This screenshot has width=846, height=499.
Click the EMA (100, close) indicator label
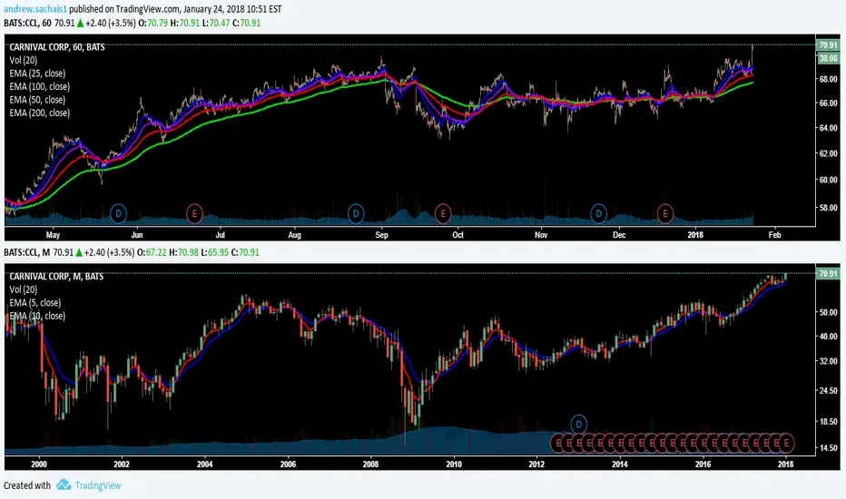tap(39, 86)
